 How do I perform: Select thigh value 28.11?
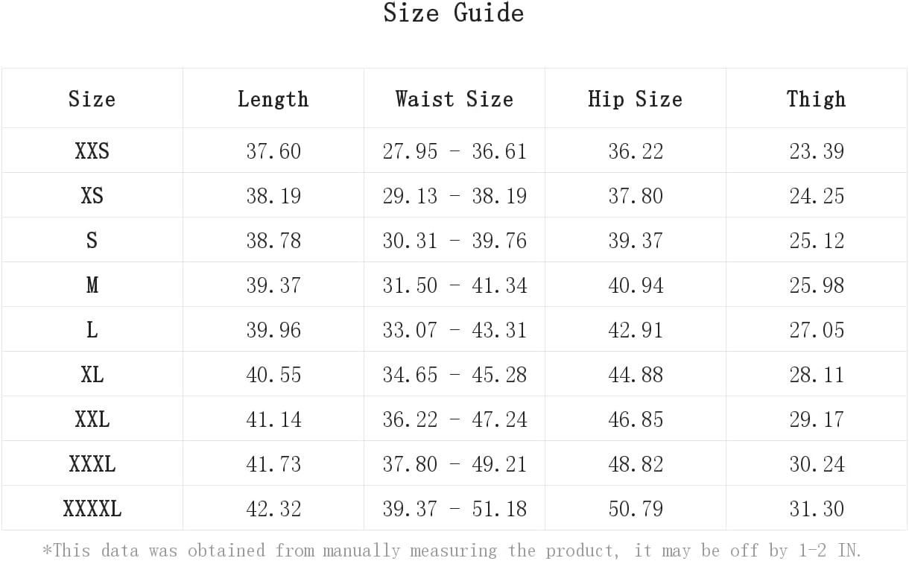[817, 375]
